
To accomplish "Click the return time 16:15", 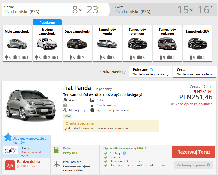I will pyautogui.click(x=206, y=10).
